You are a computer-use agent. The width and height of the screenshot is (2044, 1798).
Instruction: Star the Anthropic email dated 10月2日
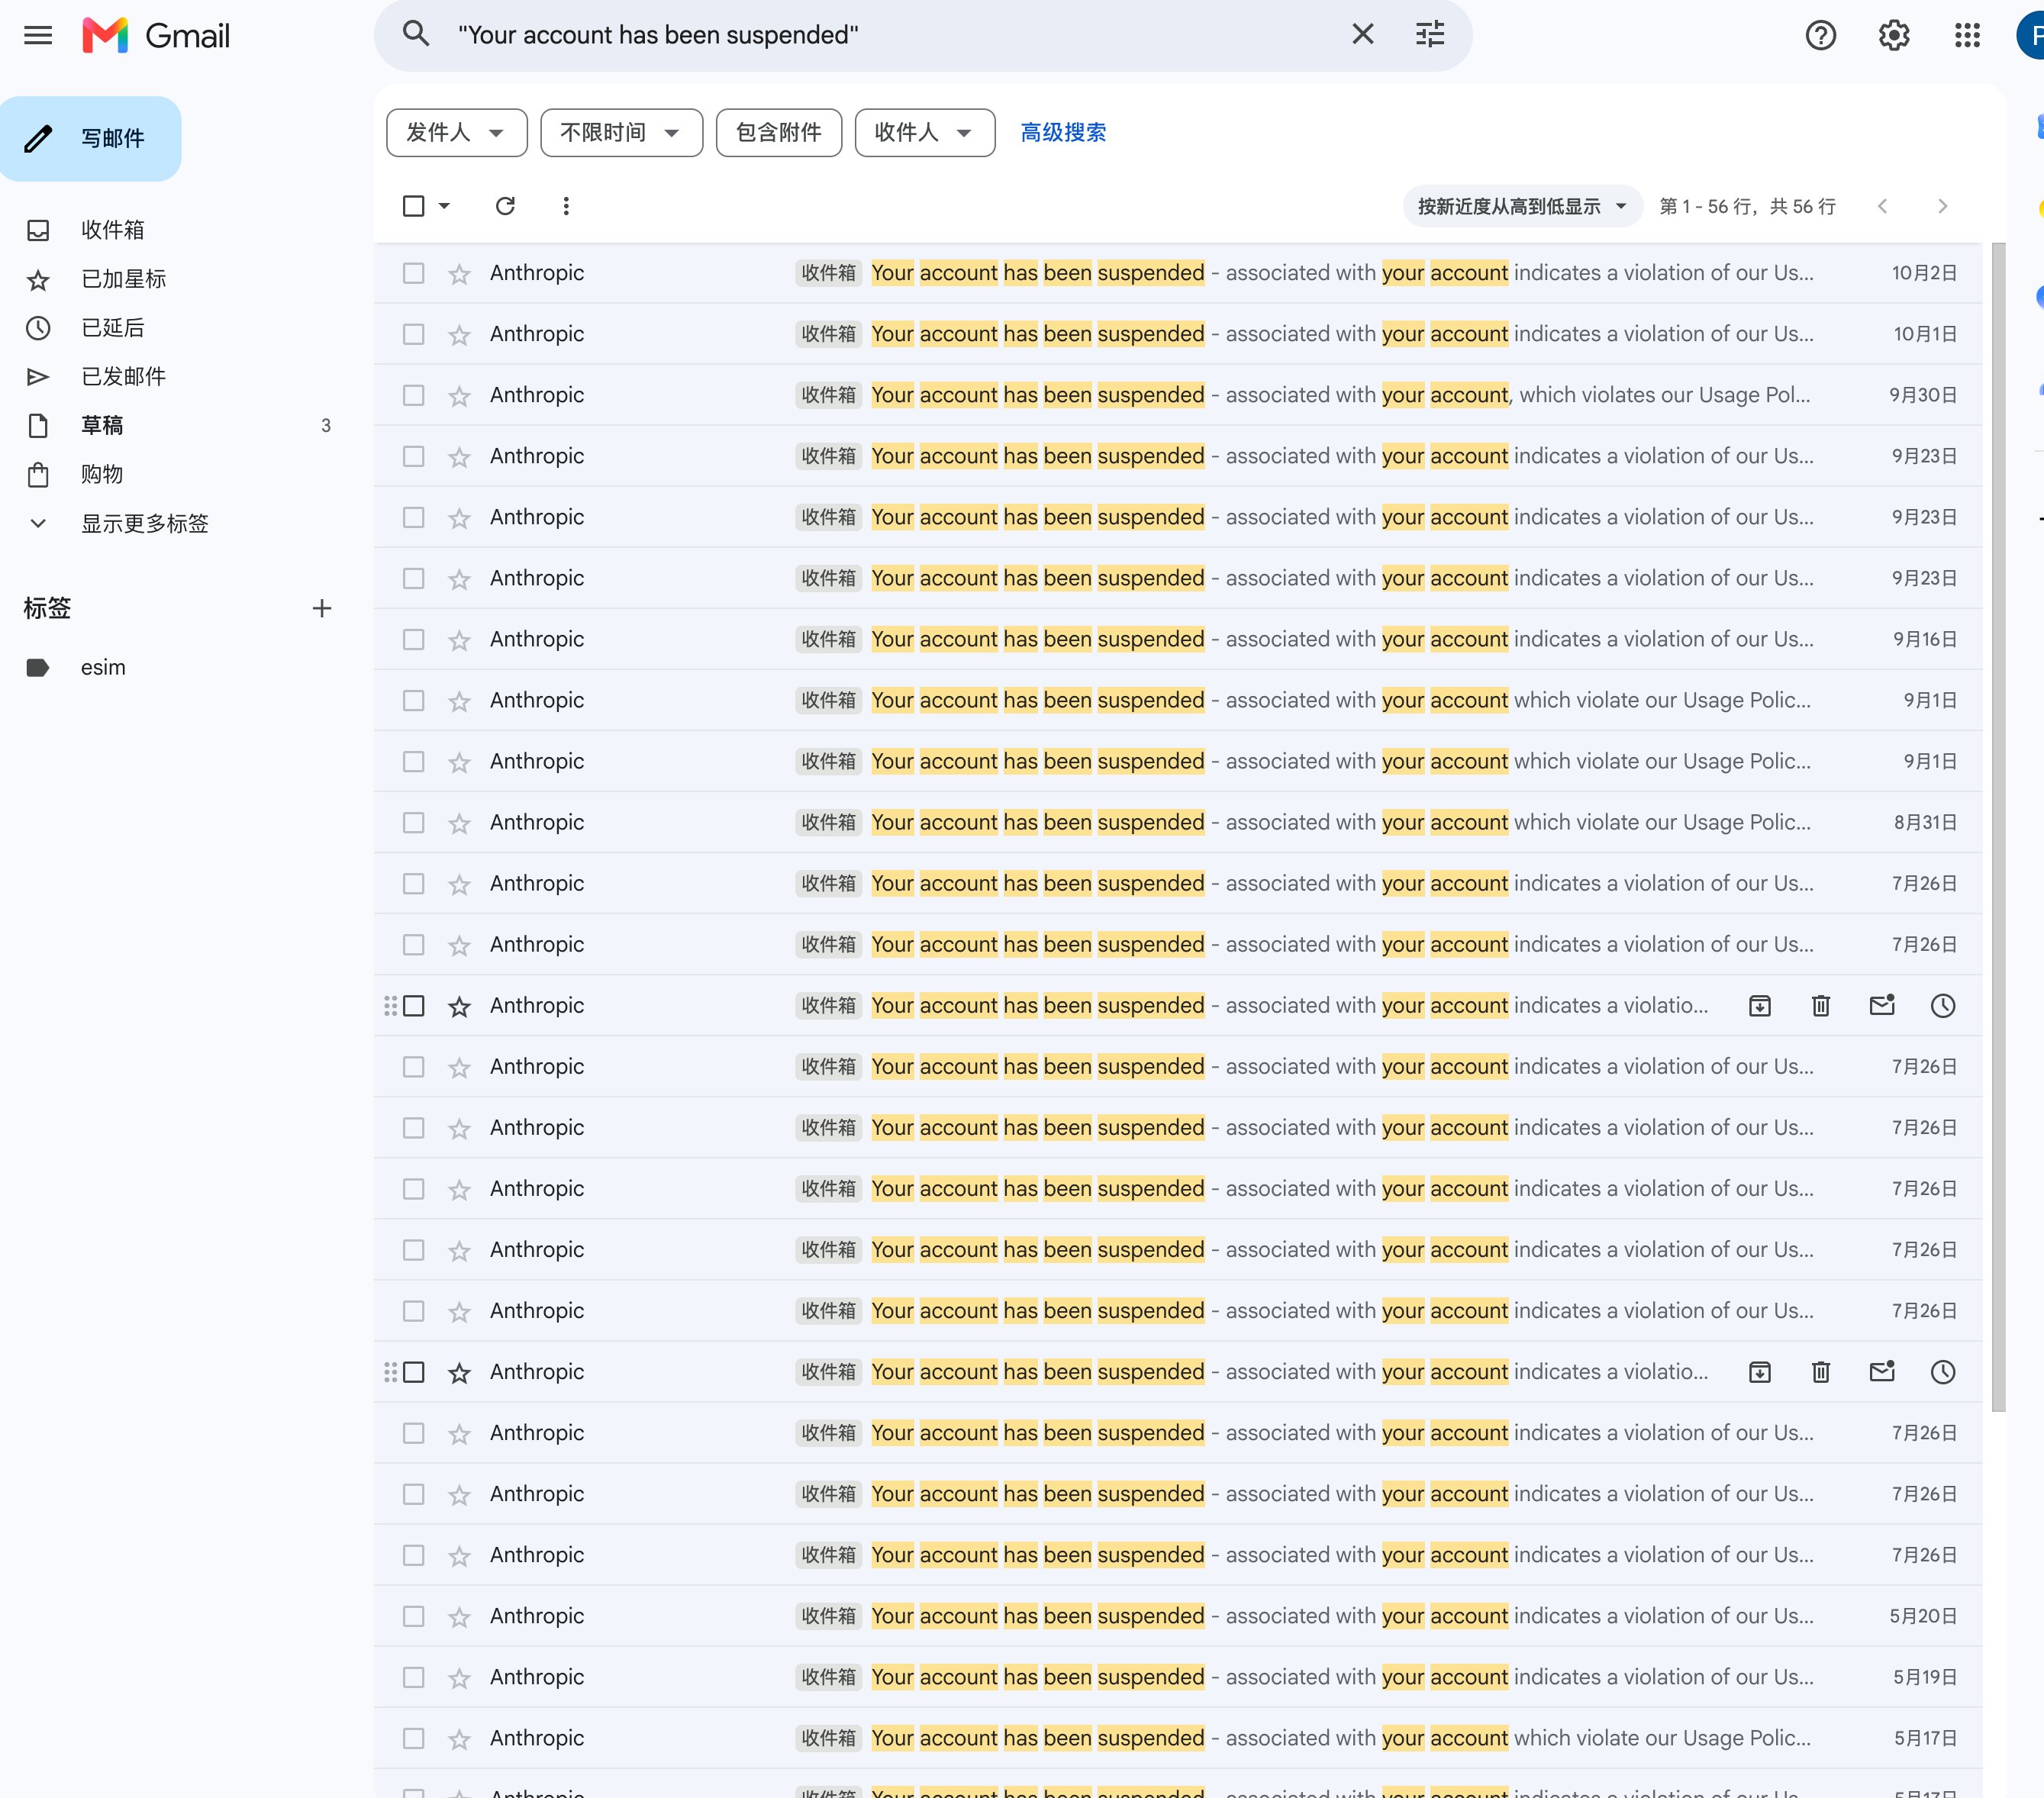[459, 273]
